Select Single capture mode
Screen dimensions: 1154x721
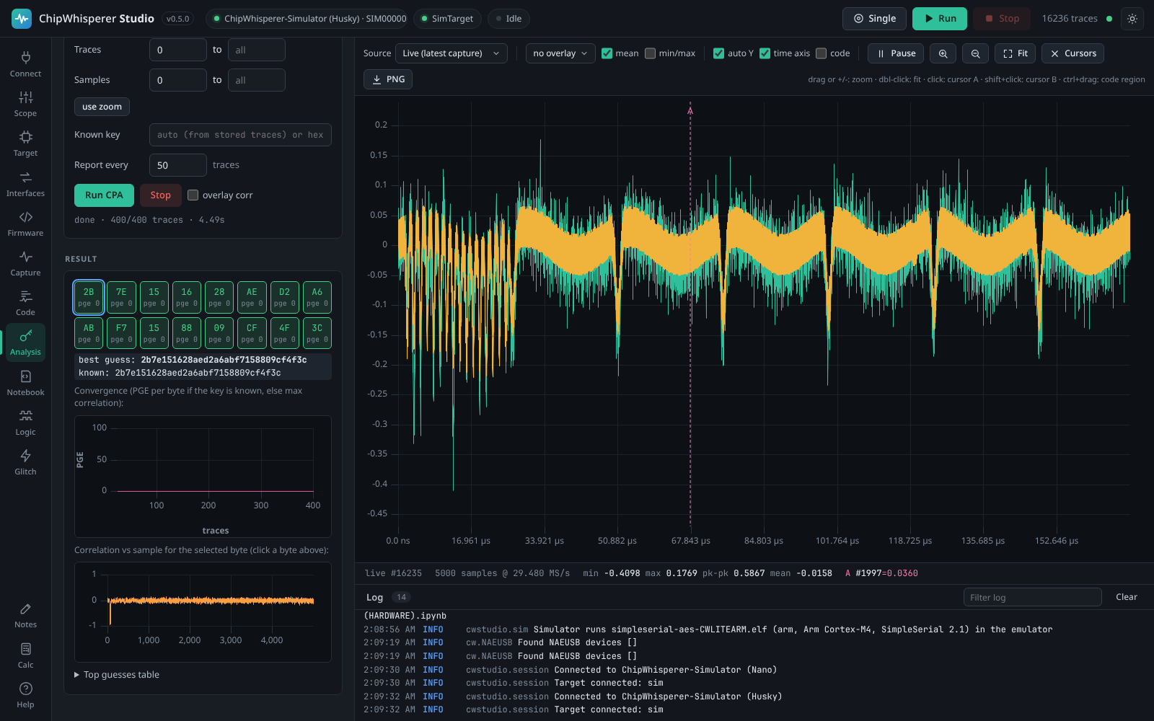(874, 19)
